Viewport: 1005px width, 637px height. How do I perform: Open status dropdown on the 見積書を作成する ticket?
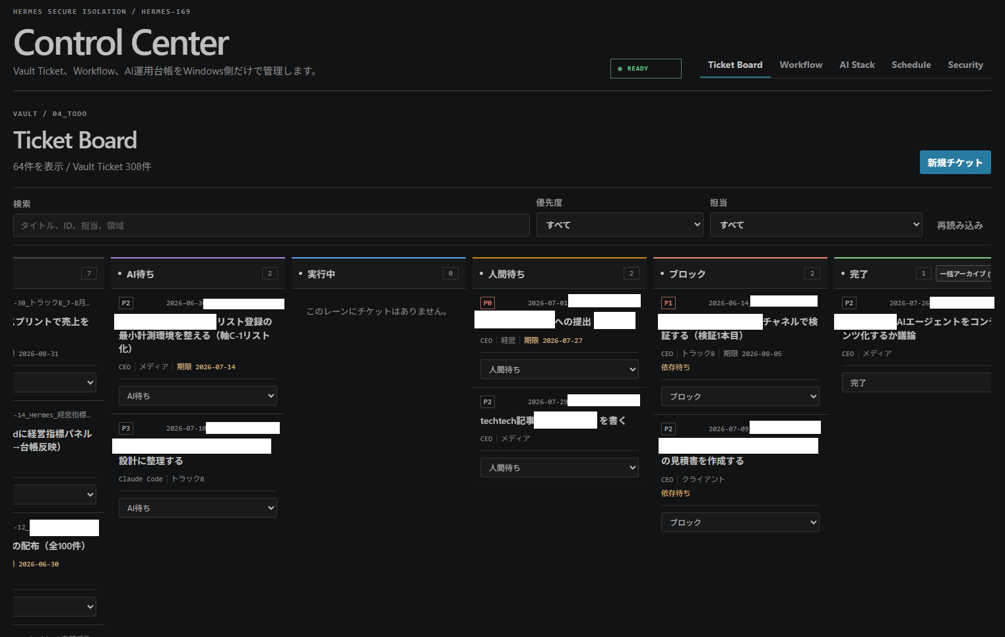740,522
